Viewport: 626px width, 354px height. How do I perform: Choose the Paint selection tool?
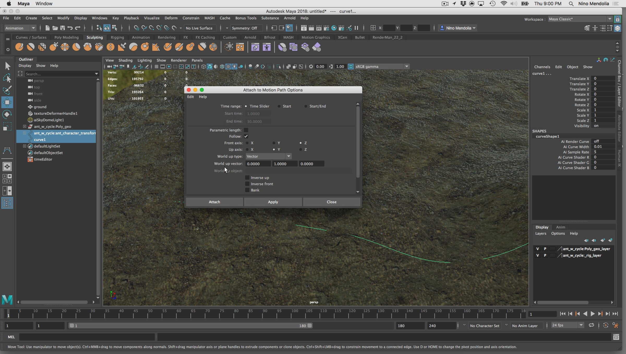(7, 90)
